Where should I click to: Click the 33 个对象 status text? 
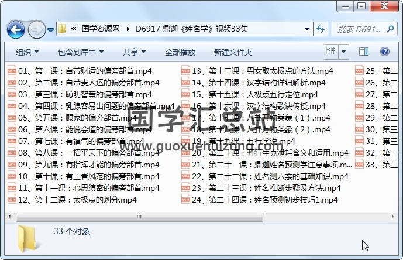pos(72,231)
